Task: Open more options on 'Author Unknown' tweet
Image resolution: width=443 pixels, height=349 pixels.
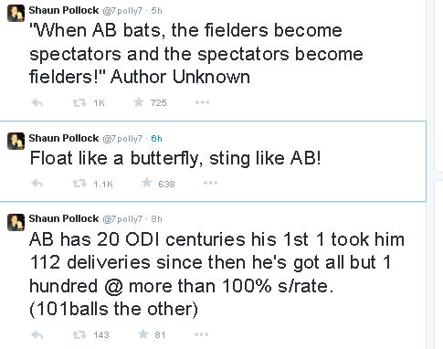Action: [203, 102]
